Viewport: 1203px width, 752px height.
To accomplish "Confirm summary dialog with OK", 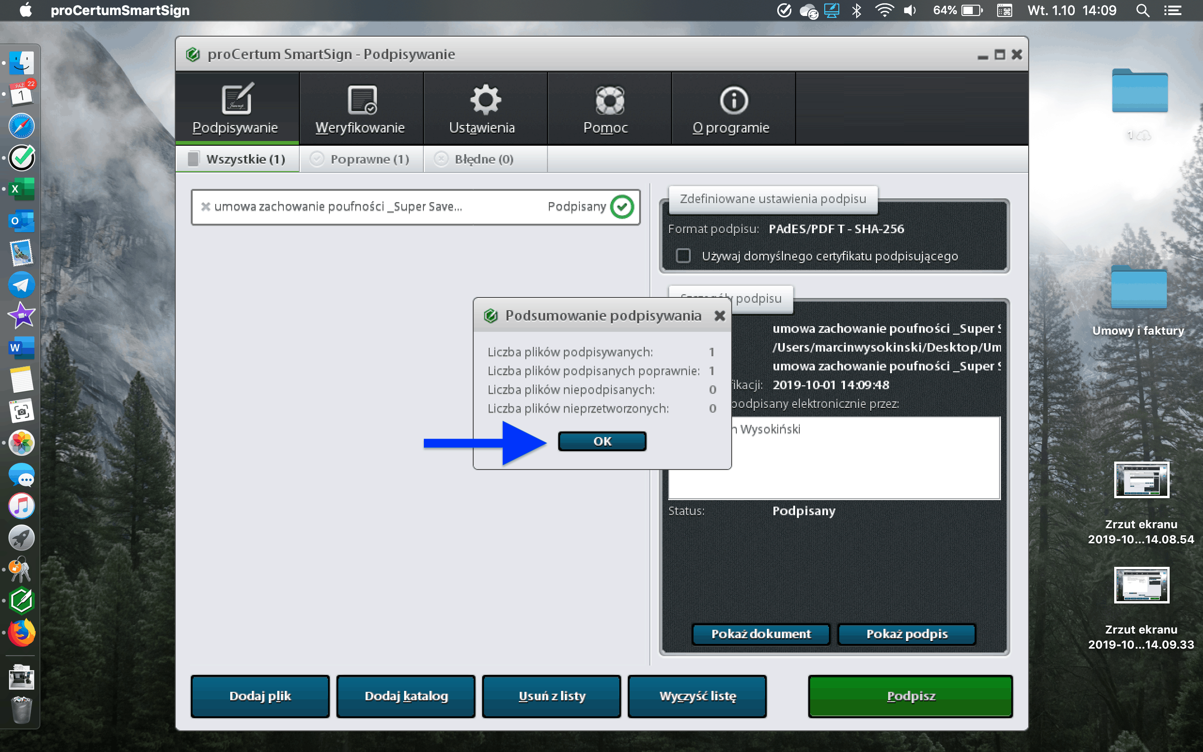I will (x=601, y=441).
